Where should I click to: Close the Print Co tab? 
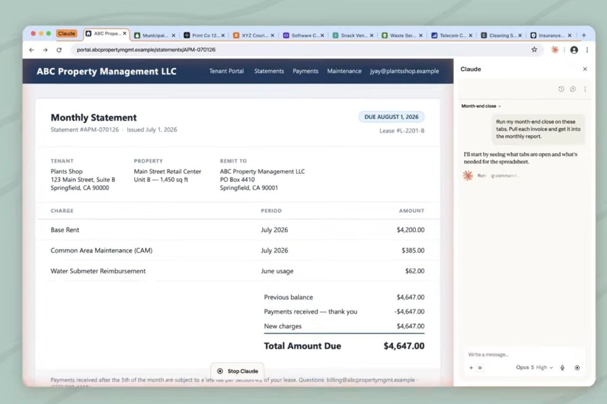pos(223,36)
